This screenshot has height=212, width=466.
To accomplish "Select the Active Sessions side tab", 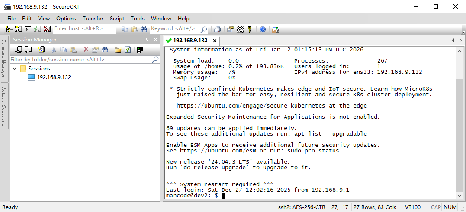I will [x=4, y=106].
